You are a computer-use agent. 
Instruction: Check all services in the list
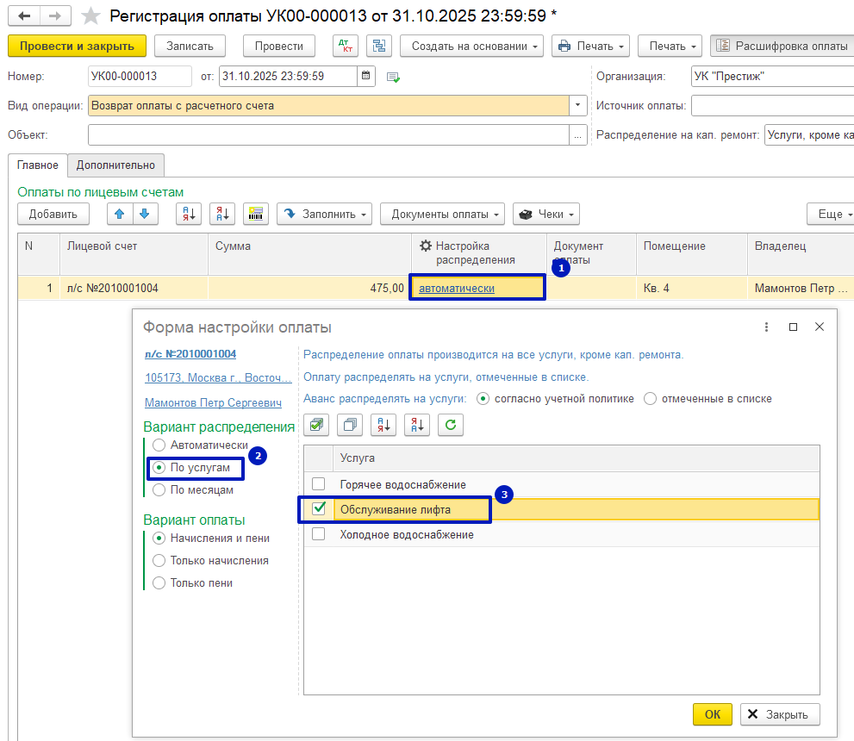coord(317,424)
